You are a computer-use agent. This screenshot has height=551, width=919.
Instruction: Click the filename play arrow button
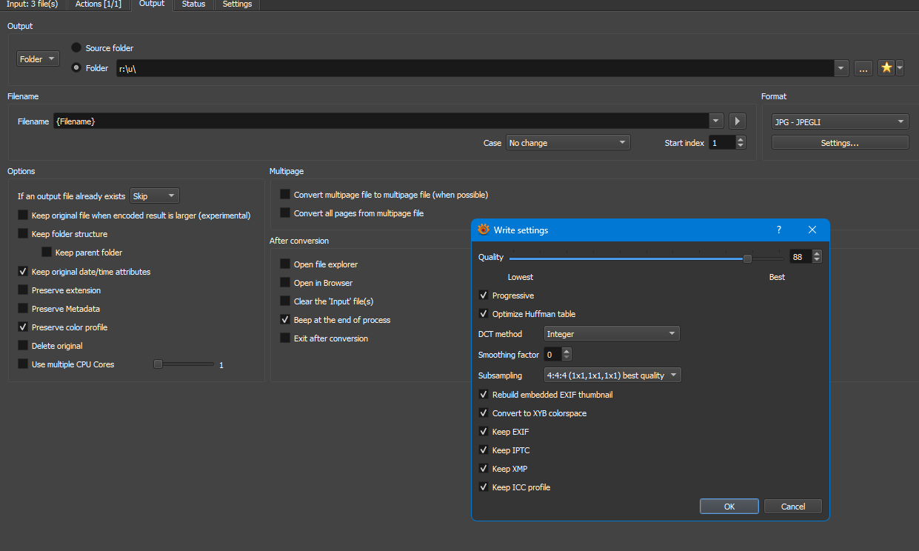pyautogui.click(x=737, y=121)
